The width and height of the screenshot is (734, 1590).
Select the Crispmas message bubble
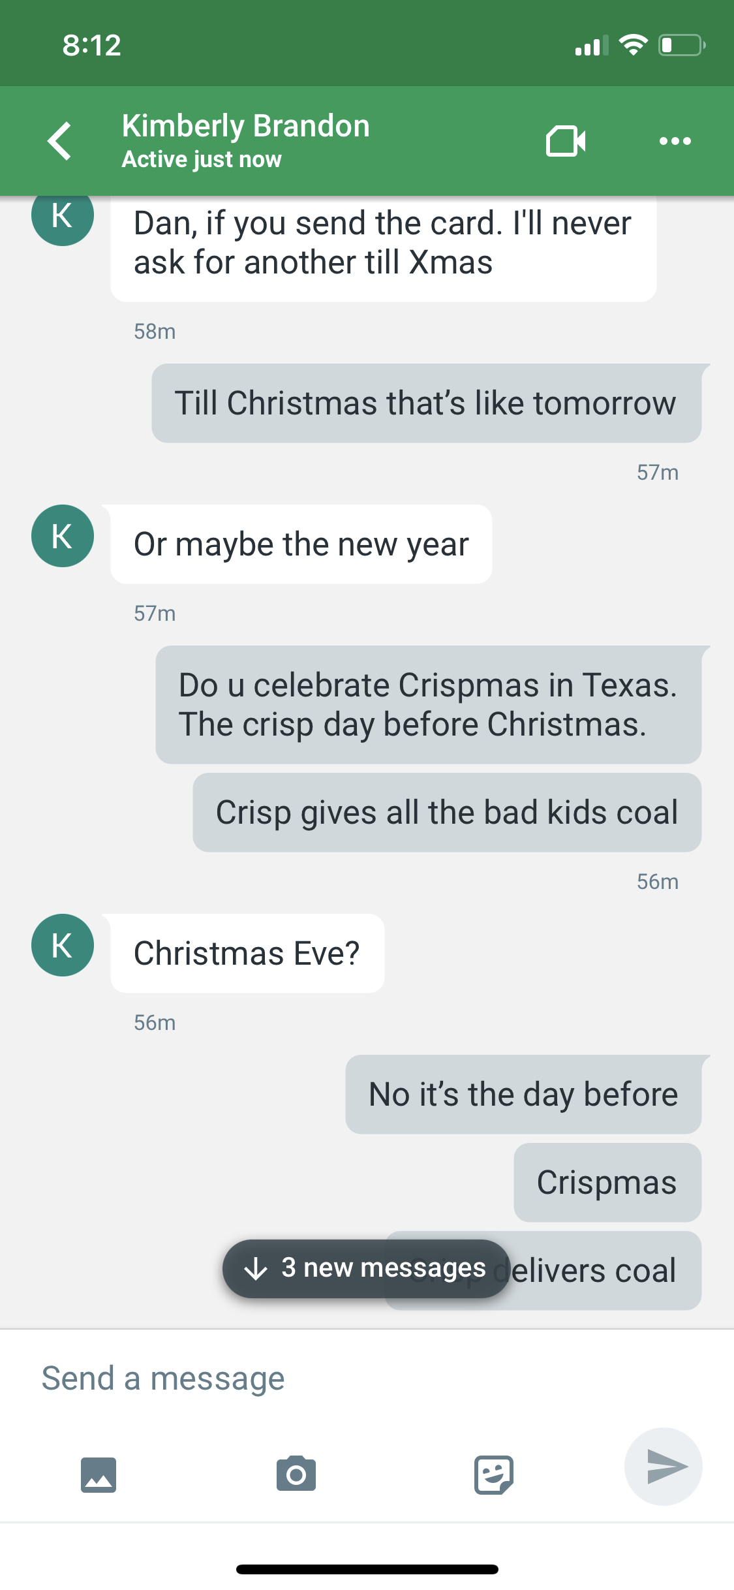[x=607, y=1182]
